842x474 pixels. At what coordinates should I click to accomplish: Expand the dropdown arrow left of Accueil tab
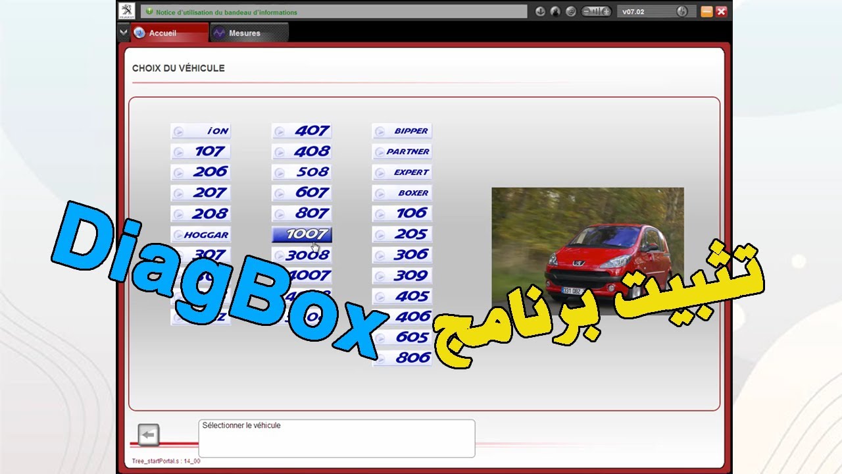(124, 32)
